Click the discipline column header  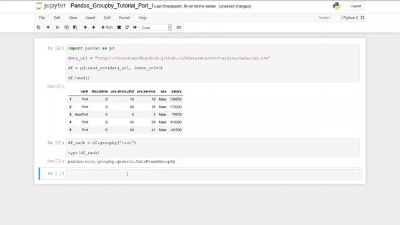click(x=99, y=91)
